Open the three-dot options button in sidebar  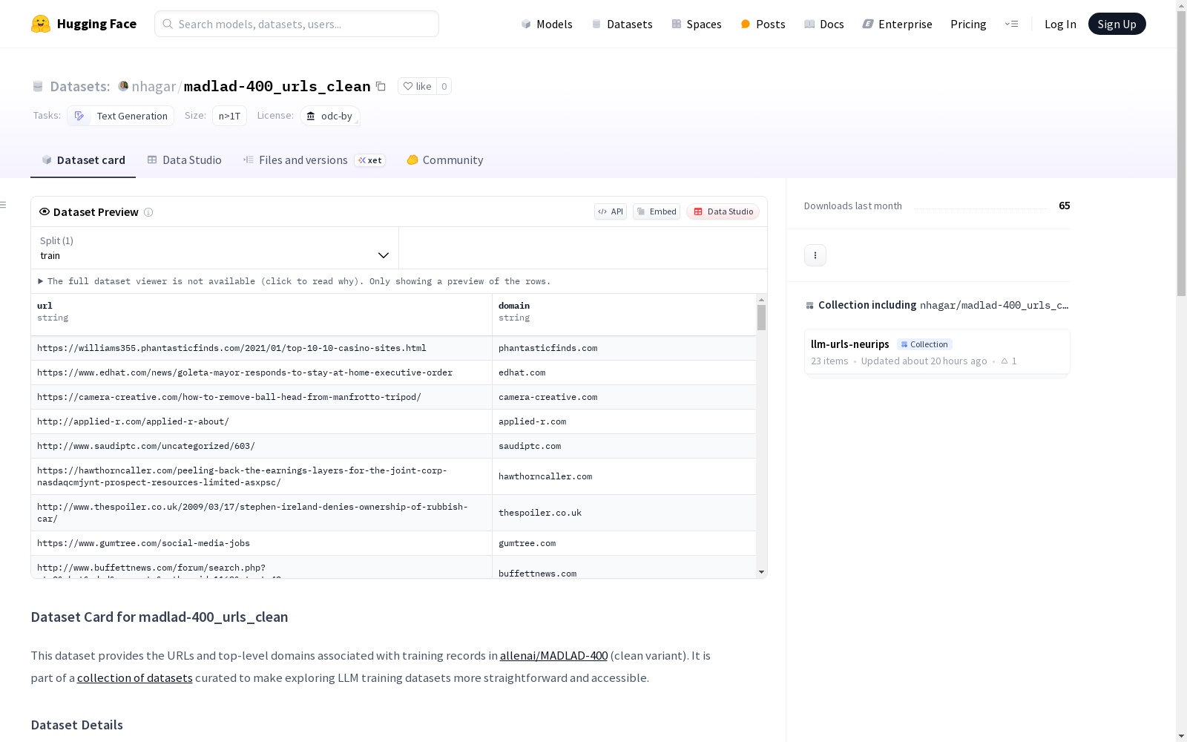coord(815,255)
